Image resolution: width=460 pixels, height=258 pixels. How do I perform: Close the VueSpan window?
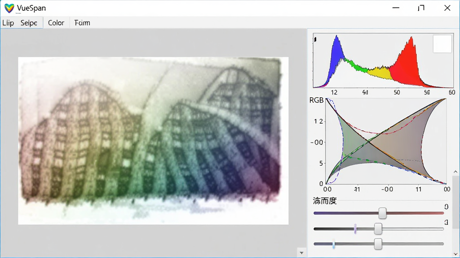tap(447, 8)
